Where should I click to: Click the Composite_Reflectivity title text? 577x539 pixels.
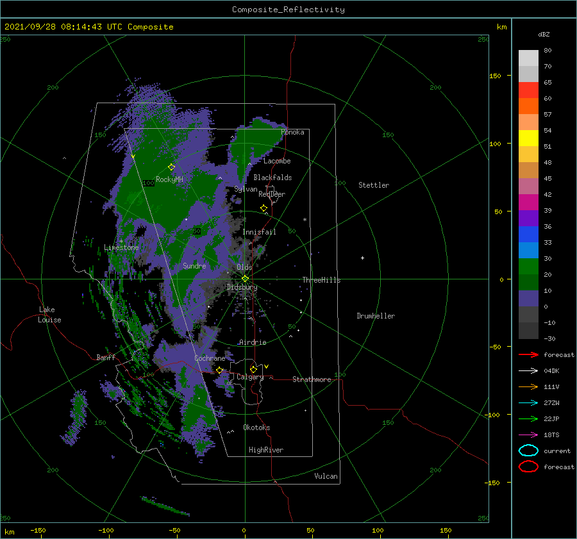(288, 10)
